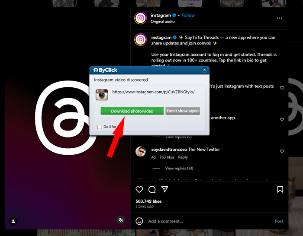Open instagram profile picture in the post header

coord(141,18)
